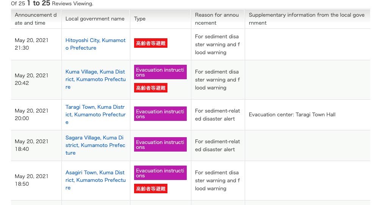Click the Evacuation center: Taragi Town Hall text

292,114
